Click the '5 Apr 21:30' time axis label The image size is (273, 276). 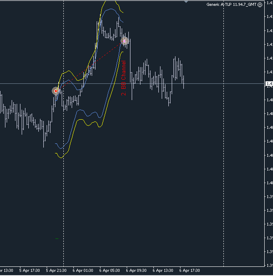coord(56,270)
